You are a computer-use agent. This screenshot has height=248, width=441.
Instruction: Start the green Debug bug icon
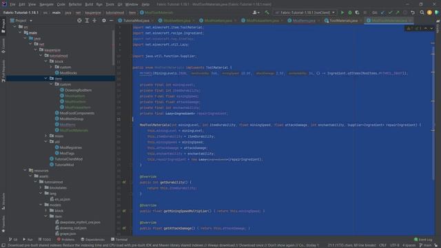click(x=350, y=12)
